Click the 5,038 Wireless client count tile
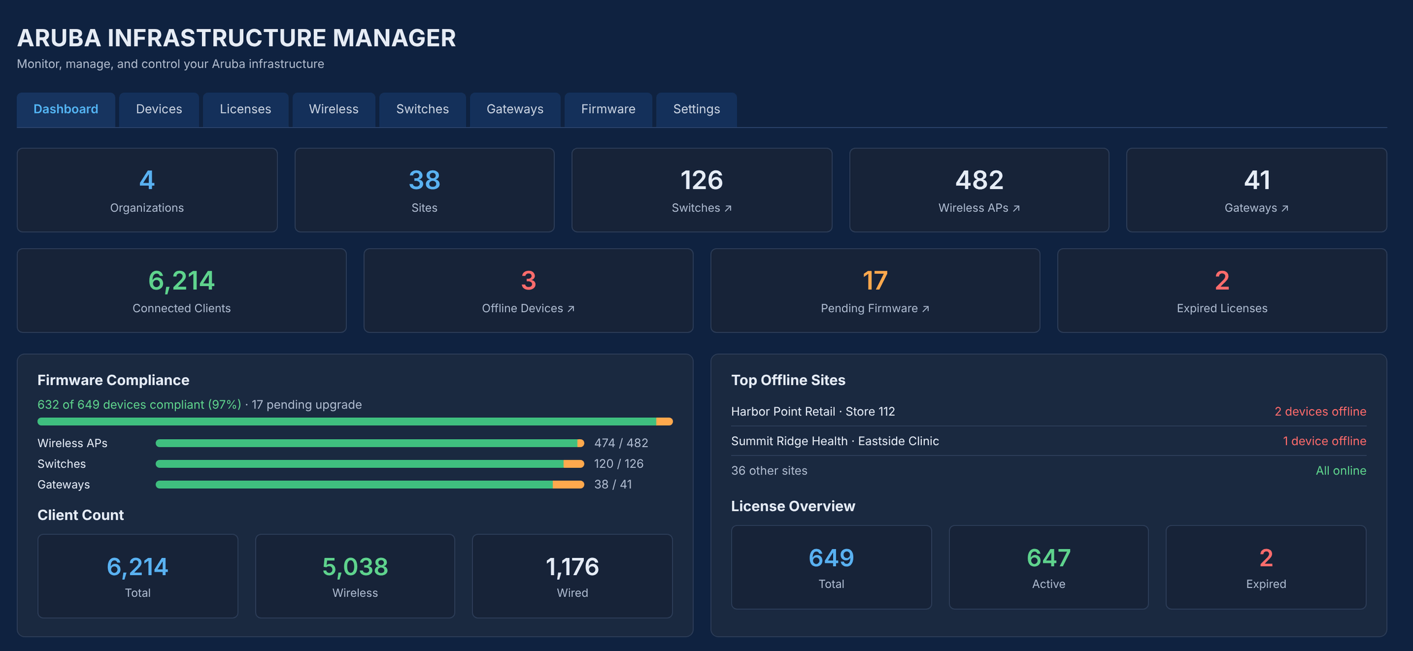Viewport: 1413px width, 651px height. click(355, 576)
